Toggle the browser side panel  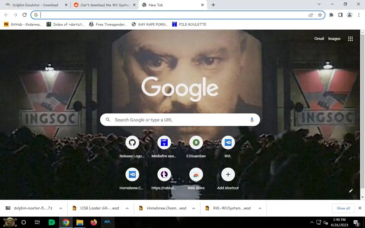tap(340, 15)
